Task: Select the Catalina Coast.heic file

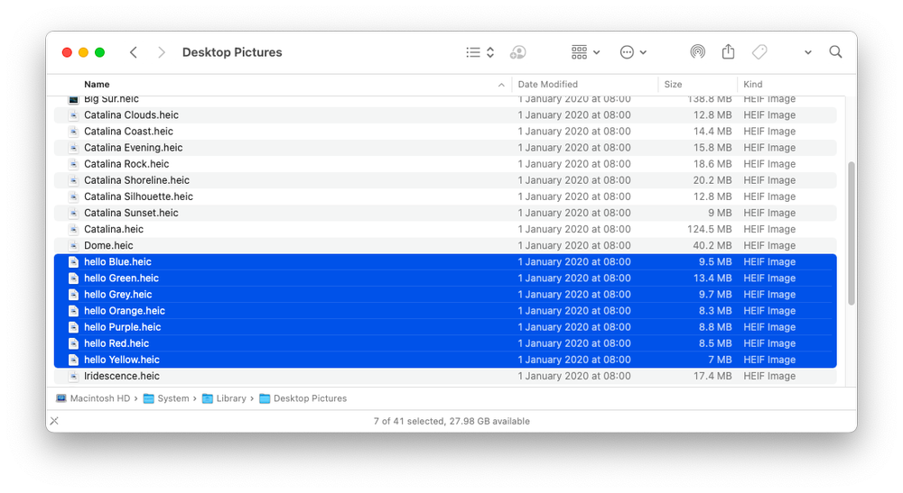Action: tap(445, 131)
